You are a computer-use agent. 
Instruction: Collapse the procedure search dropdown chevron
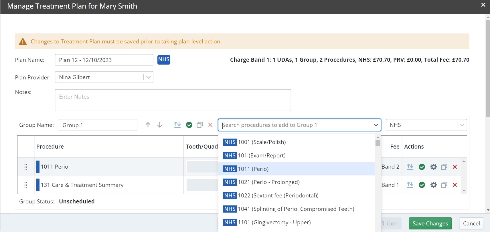tap(376, 125)
